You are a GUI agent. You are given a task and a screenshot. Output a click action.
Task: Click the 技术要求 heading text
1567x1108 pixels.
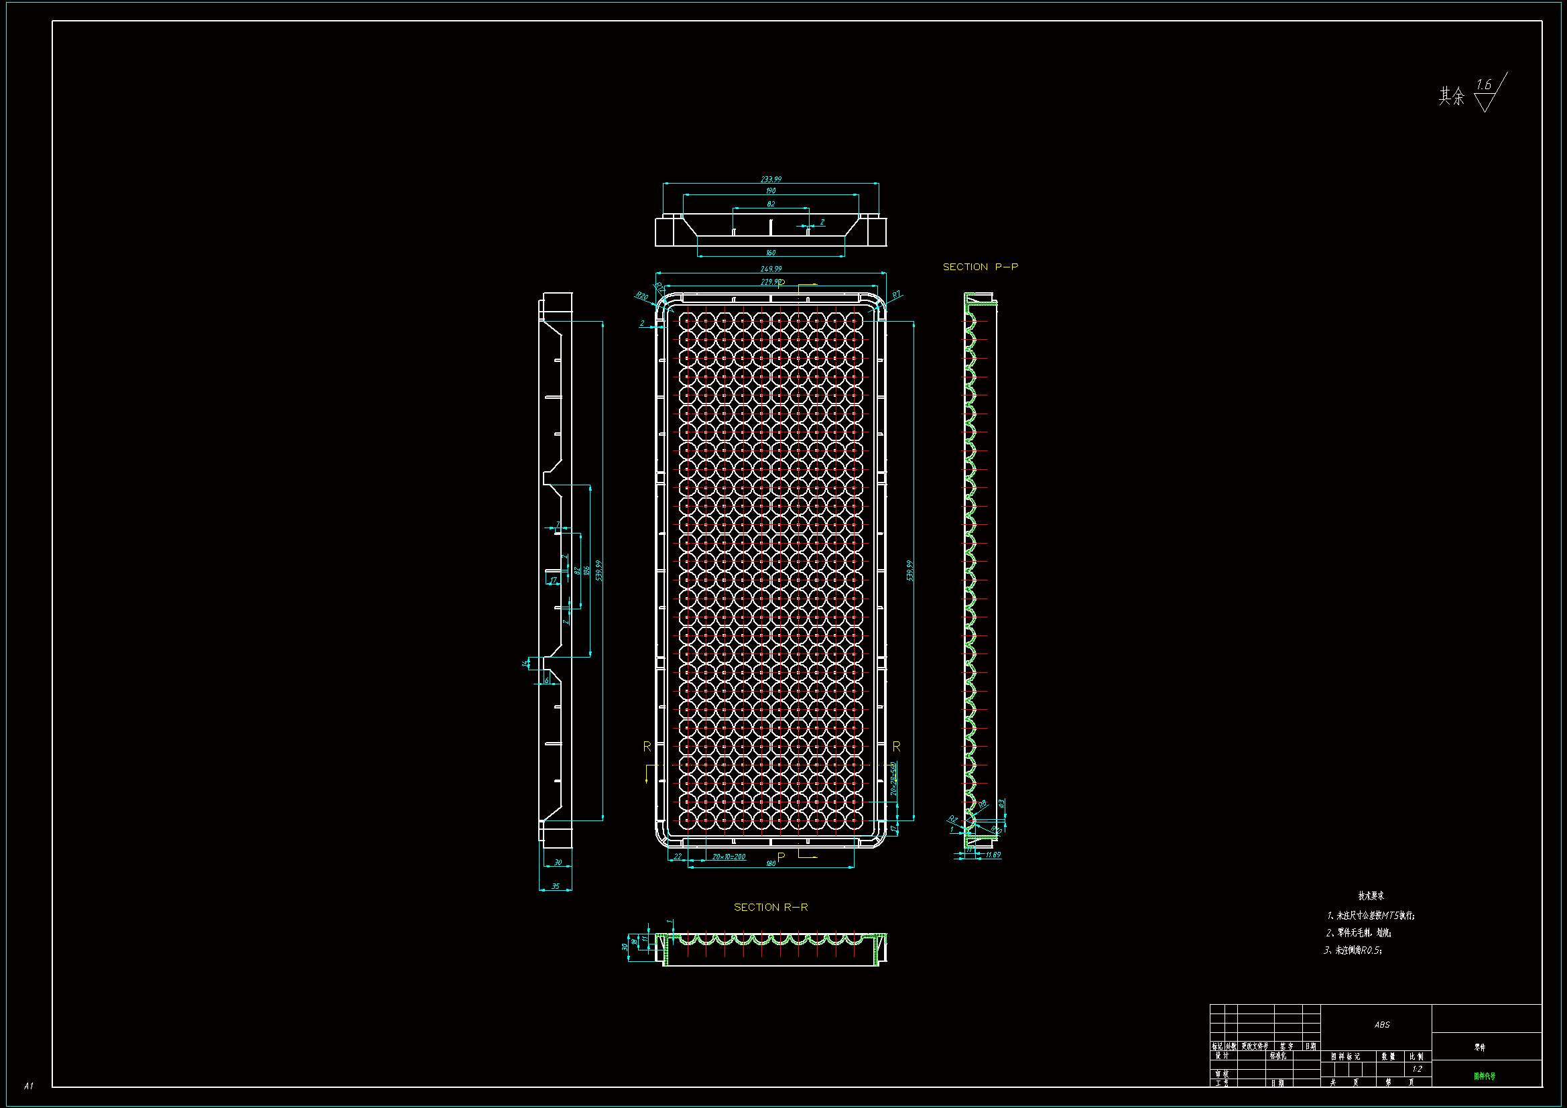(1371, 896)
